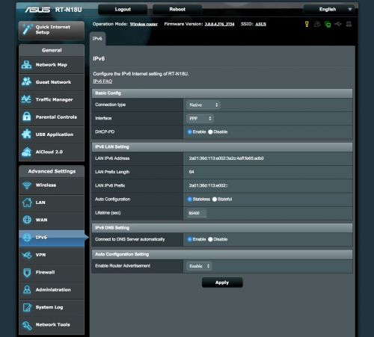Click the Logout button
The height and width of the screenshot is (337, 374).
pyautogui.click(x=123, y=10)
